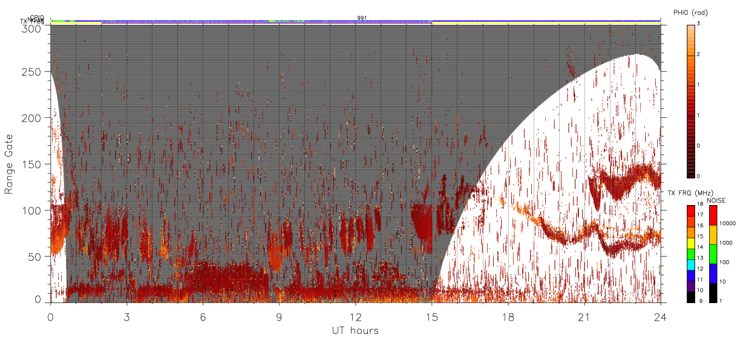
Task: Select the yellow 14–15 MHz frequency swatch
Action: pyautogui.click(x=690, y=243)
